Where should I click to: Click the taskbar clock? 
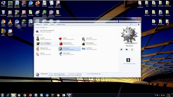tap(168, 95)
